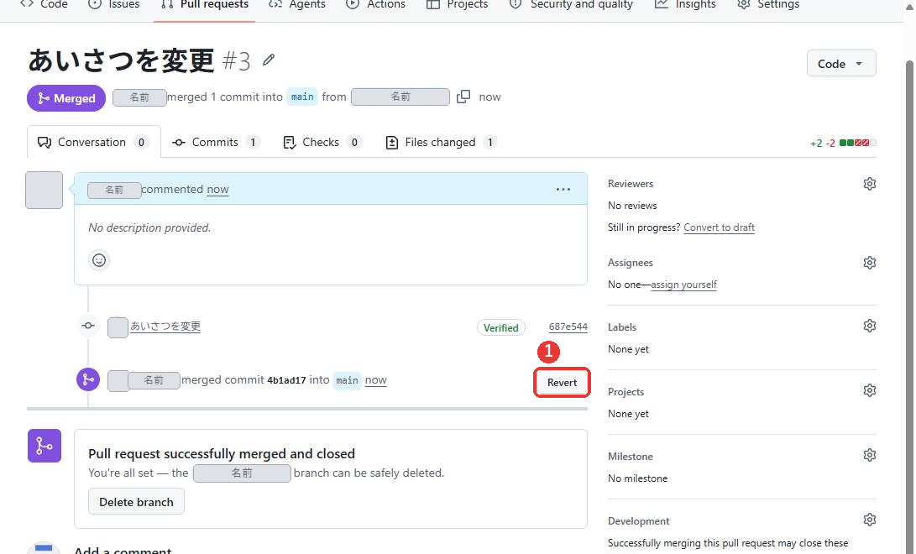Screen dimensions: 916x554
Task: Open the Code repository tab
Action: point(44,5)
